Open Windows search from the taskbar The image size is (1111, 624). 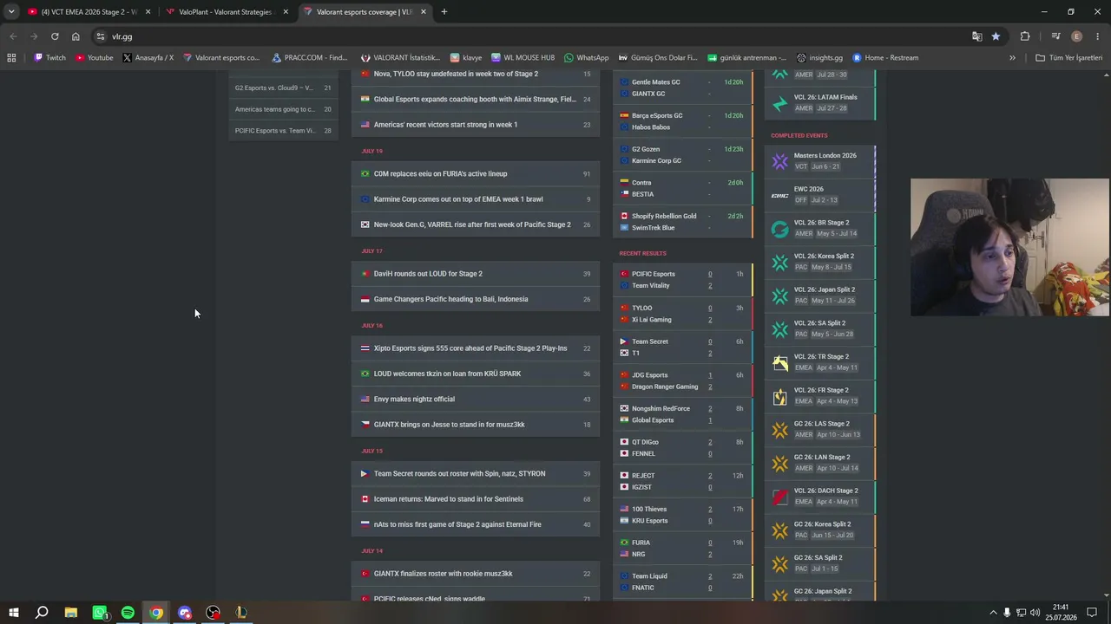(x=42, y=613)
